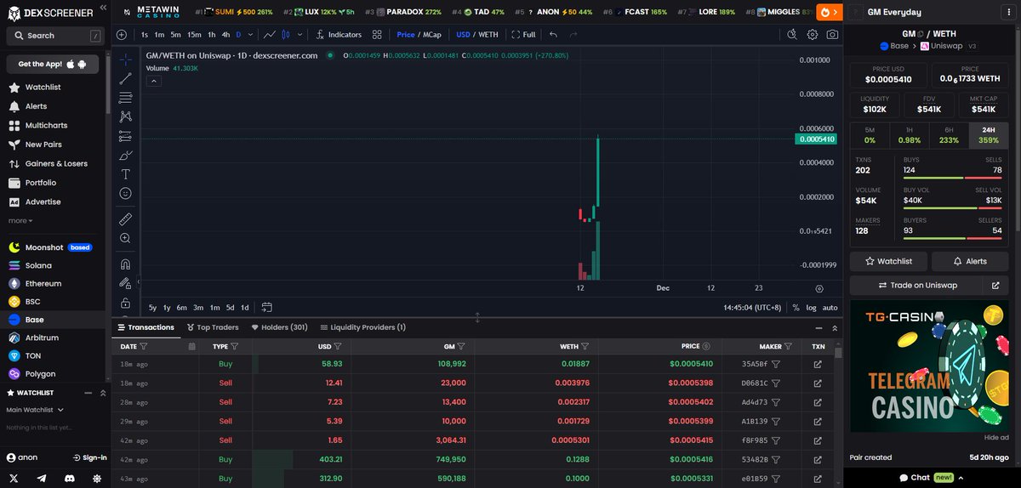The image size is (1021, 488).
Task: Add symbol with plus compare icon
Action: [122, 35]
